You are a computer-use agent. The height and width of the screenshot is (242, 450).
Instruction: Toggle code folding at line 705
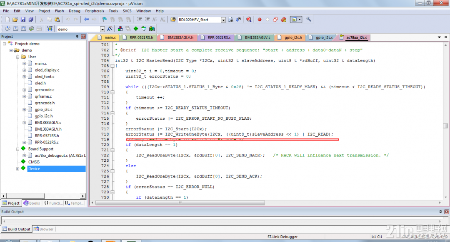pos(112,66)
